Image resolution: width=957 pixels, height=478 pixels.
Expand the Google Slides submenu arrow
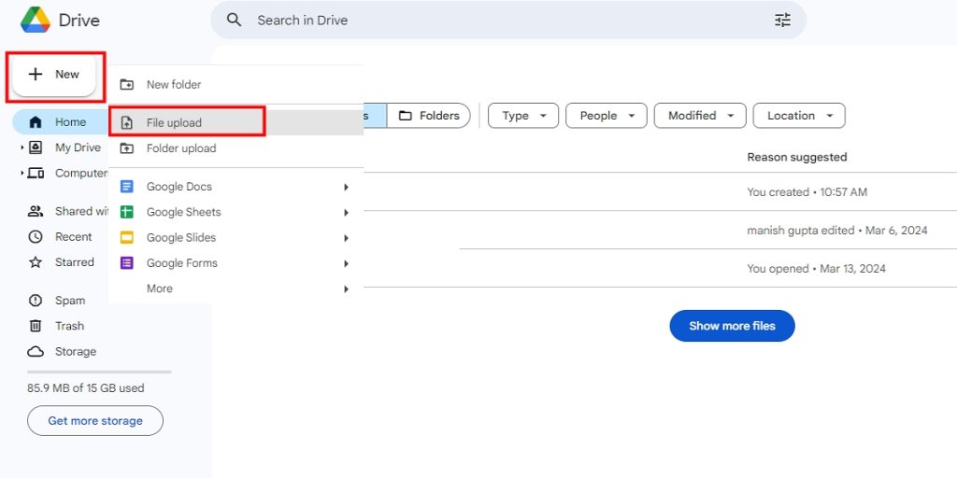click(346, 238)
